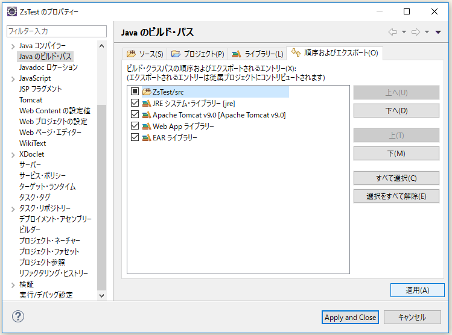Select Javadoc ロケーション in the tree
The width and height of the screenshot is (452, 335).
pos(48,67)
